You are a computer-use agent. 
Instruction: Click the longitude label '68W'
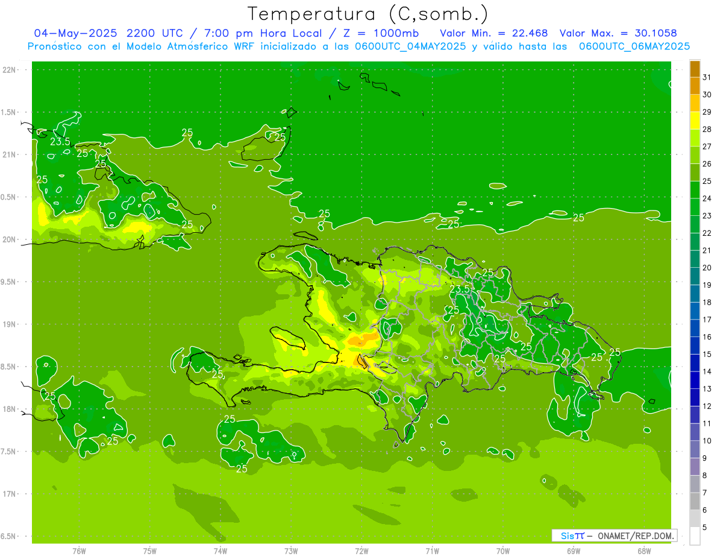coord(644,551)
